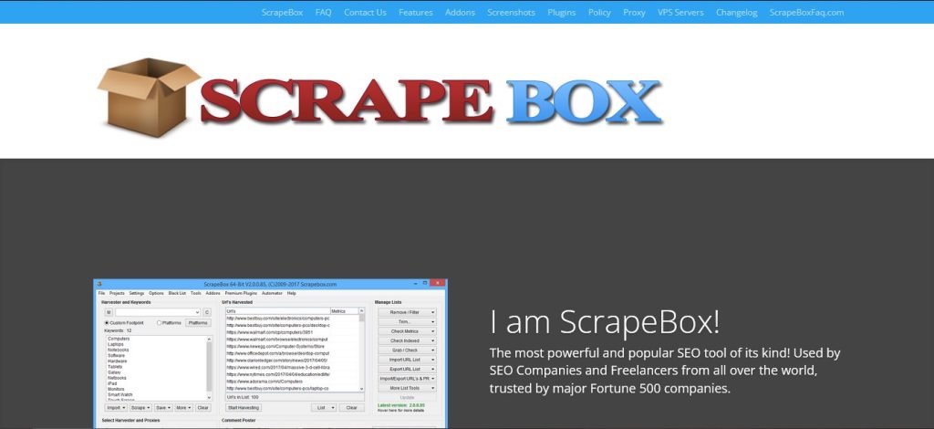The width and height of the screenshot is (934, 429).
Task: Open Plugins in top navigation
Action: (562, 12)
